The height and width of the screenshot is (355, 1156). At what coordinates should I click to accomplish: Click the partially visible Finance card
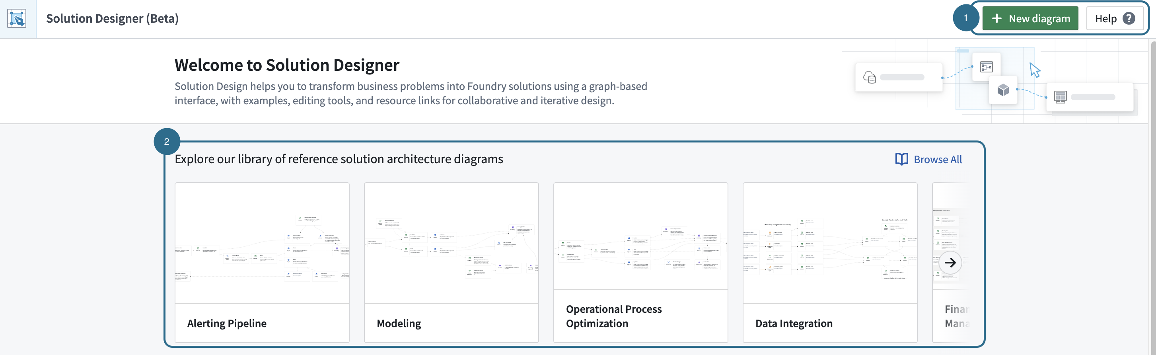(x=951, y=263)
